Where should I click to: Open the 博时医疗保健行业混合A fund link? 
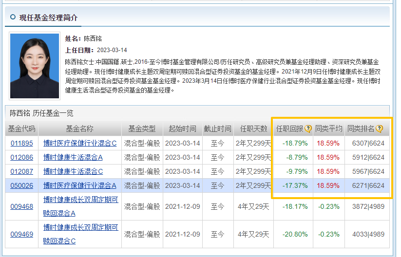coord(80,186)
